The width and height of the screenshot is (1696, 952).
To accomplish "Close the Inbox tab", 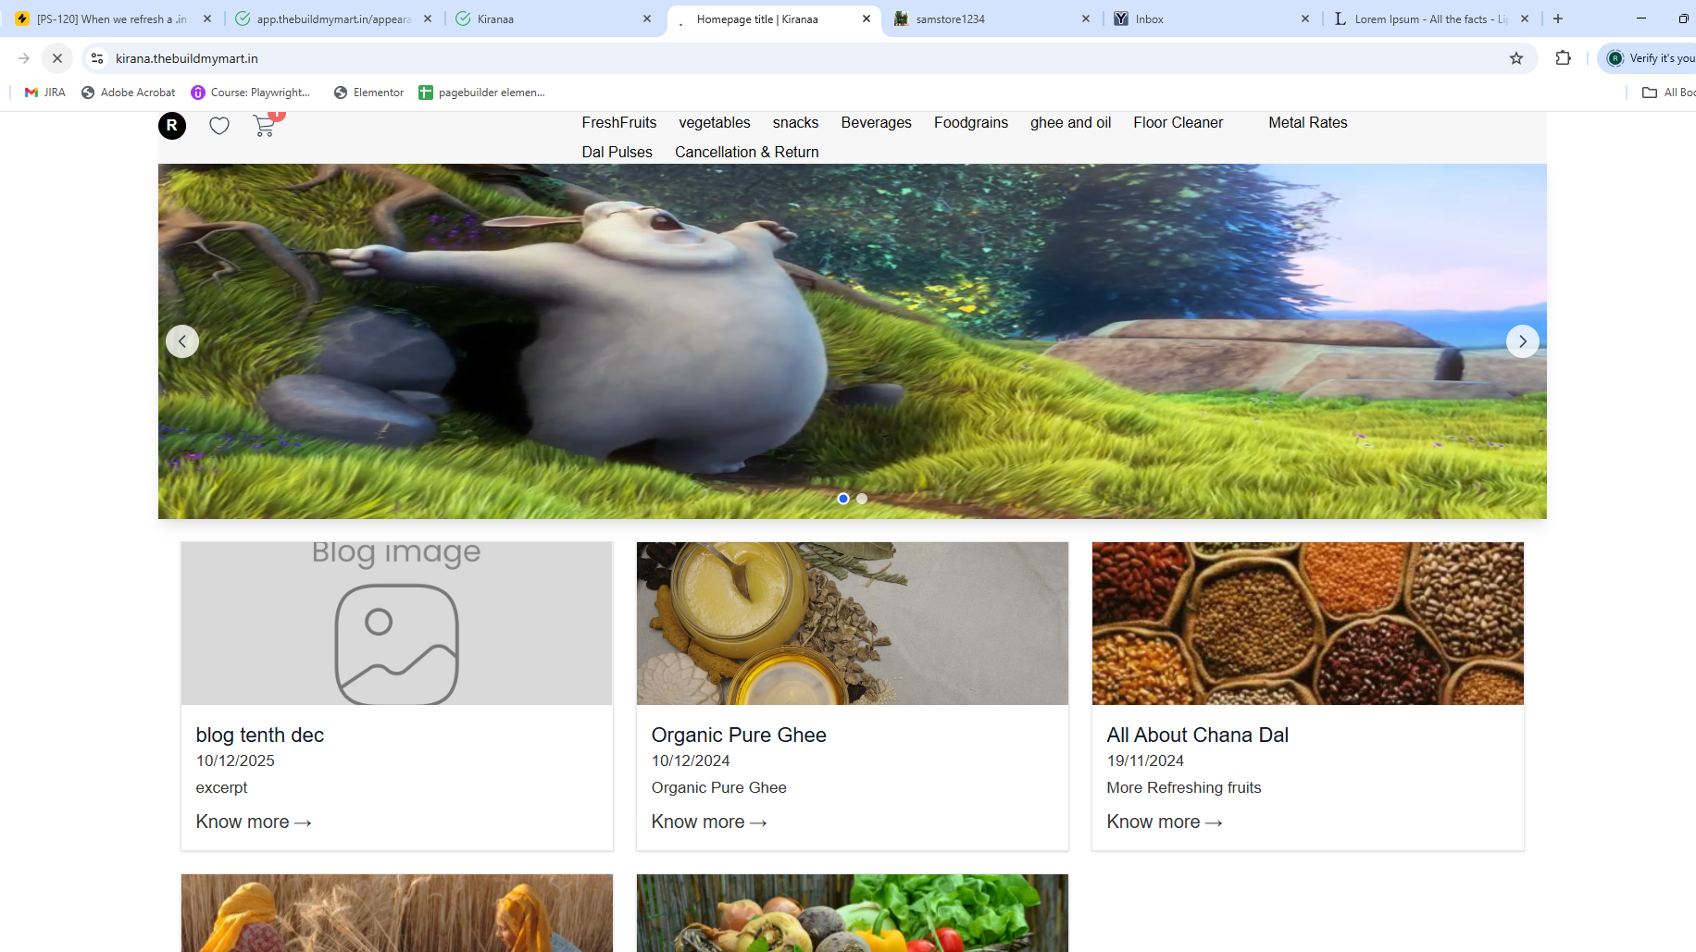I will [x=1305, y=19].
